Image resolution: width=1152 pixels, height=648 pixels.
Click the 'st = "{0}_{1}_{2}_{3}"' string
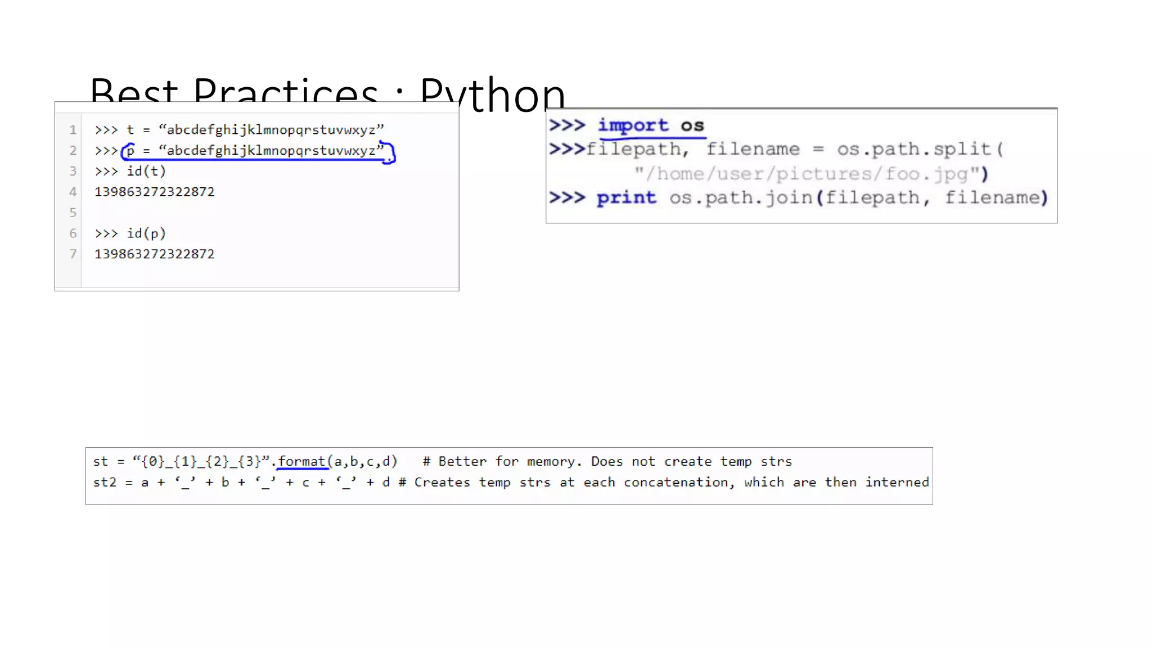click(x=181, y=462)
